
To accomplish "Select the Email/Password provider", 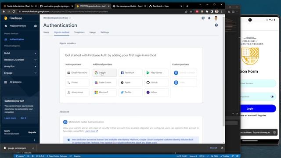I will (x=77, y=73).
